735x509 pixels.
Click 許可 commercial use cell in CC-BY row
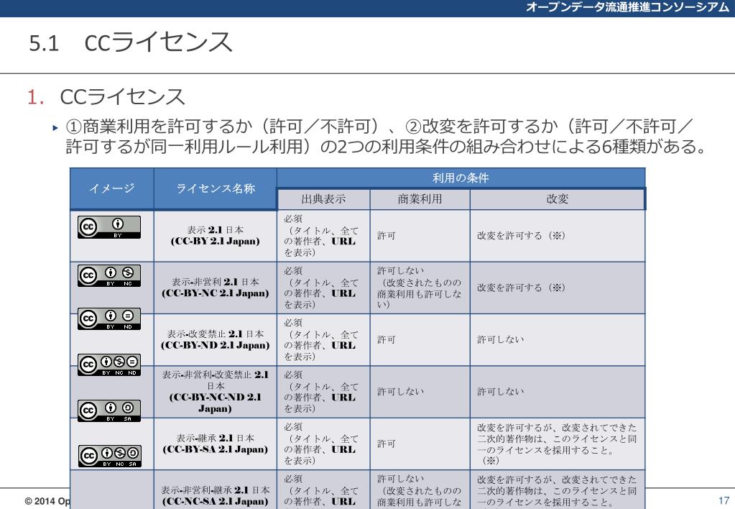[x=420, y=236]
